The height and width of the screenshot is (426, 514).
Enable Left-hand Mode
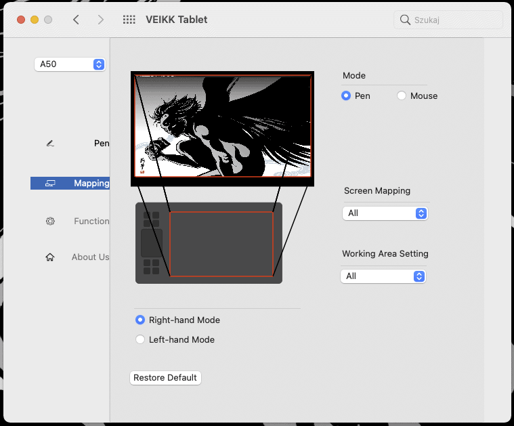(x=140, y=339)
